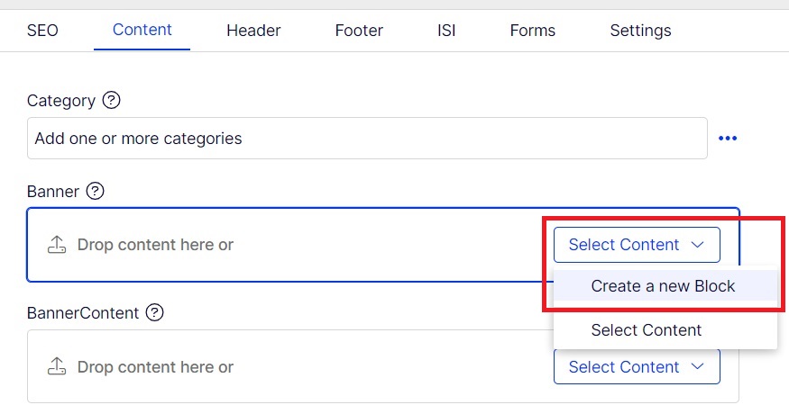Click the upload icon in Banner area
Viewport: 789px width, 414px height.
pyautogui.click(x=57, y=245)
